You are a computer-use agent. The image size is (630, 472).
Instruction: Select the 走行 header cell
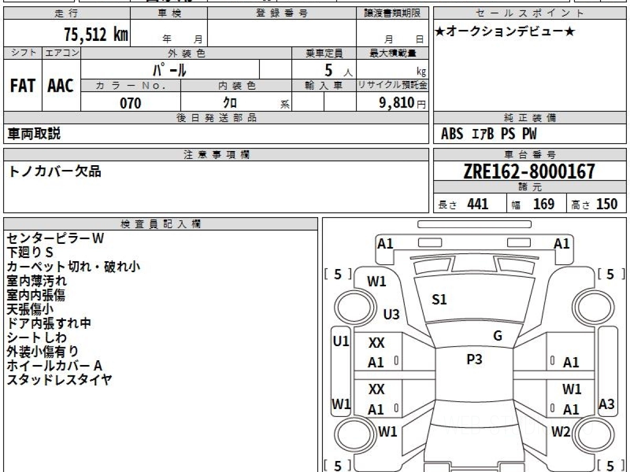coord(66,14)
